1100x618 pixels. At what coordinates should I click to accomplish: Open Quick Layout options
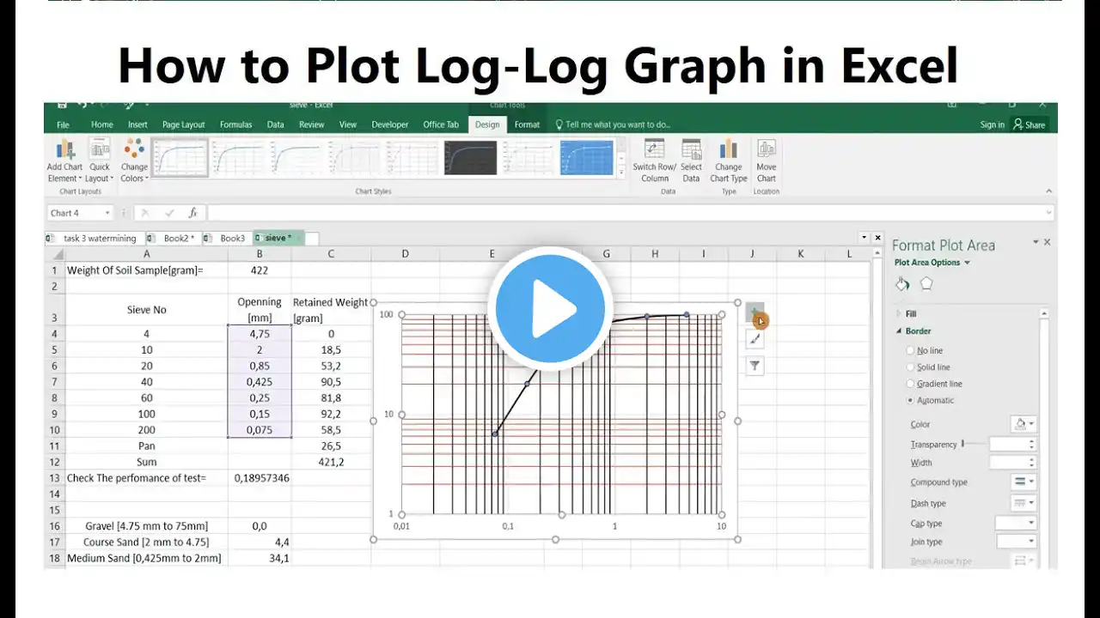click(100, 161)
